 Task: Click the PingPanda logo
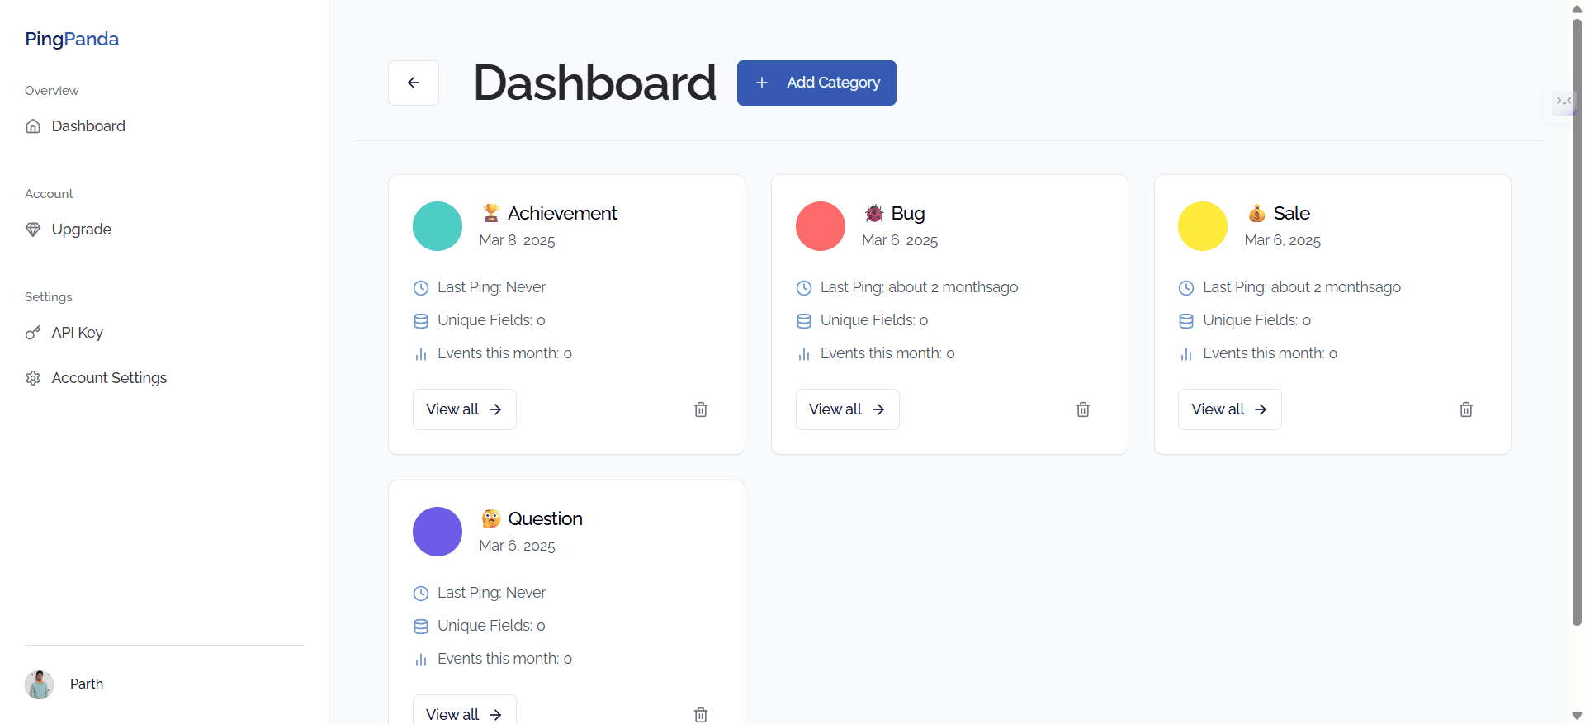(72, 39)
